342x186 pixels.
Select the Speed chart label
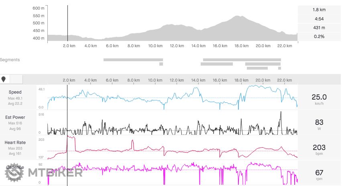pos(15,92)
